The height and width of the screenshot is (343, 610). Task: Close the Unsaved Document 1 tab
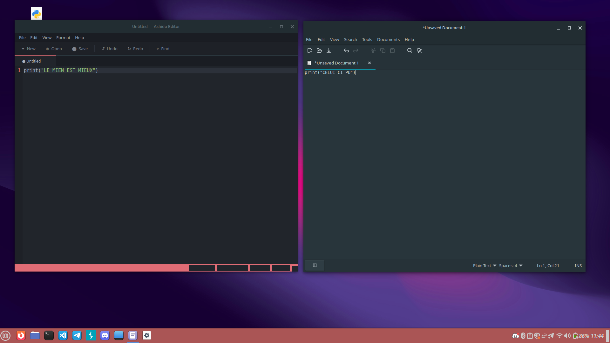369,63
